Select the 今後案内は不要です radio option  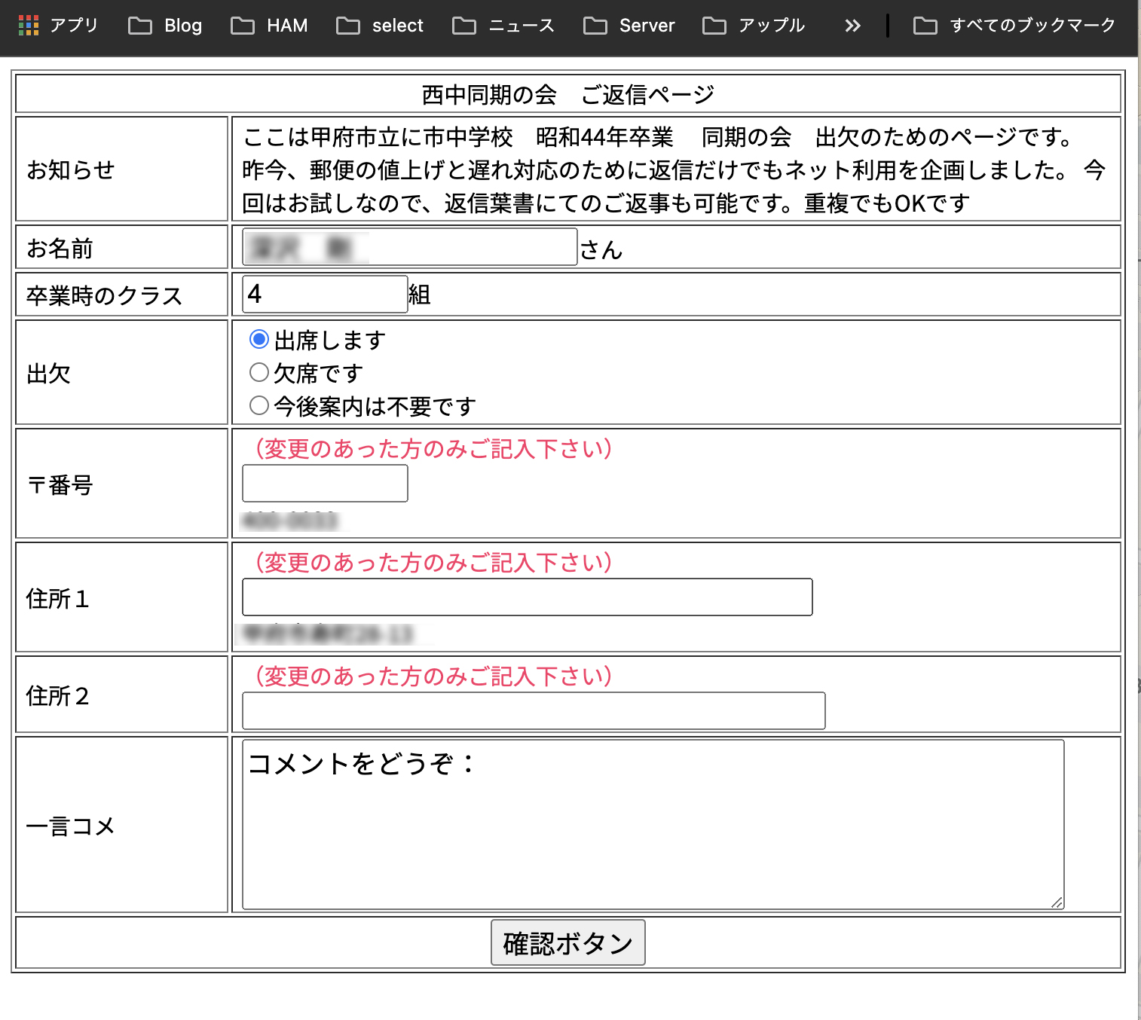[259, 405]
